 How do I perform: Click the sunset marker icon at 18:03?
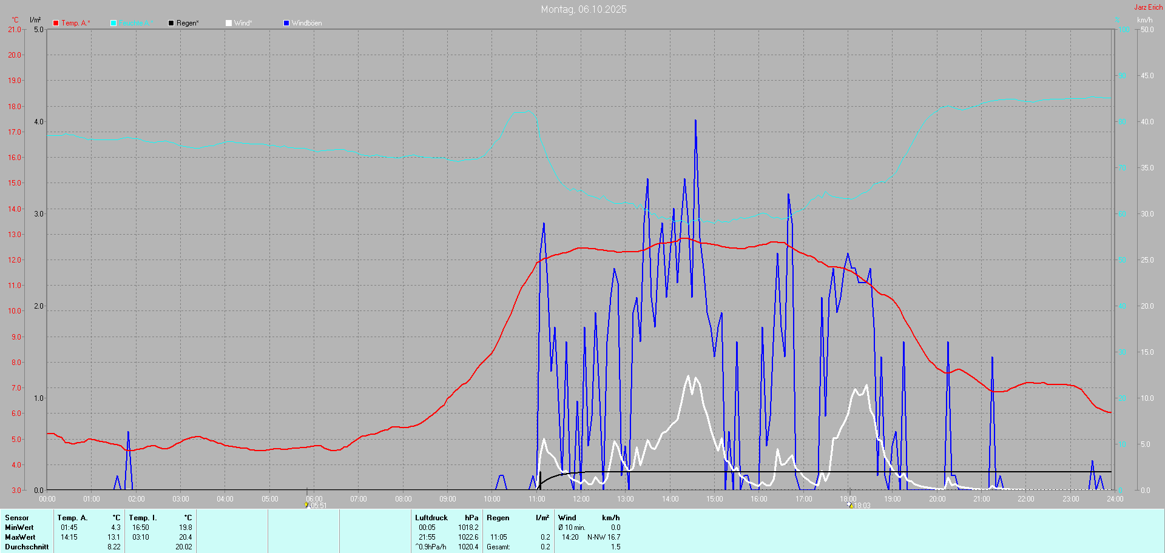coord(850,505)
